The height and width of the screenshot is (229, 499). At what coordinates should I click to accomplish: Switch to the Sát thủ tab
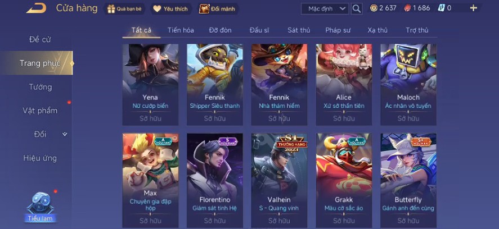(x=299, y=30)
